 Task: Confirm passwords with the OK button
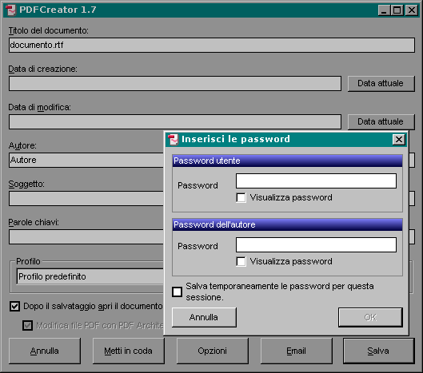click(x=370, y=317)
